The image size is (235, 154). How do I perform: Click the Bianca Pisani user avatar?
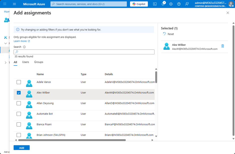pyautogui.click(x=29, y=126)
